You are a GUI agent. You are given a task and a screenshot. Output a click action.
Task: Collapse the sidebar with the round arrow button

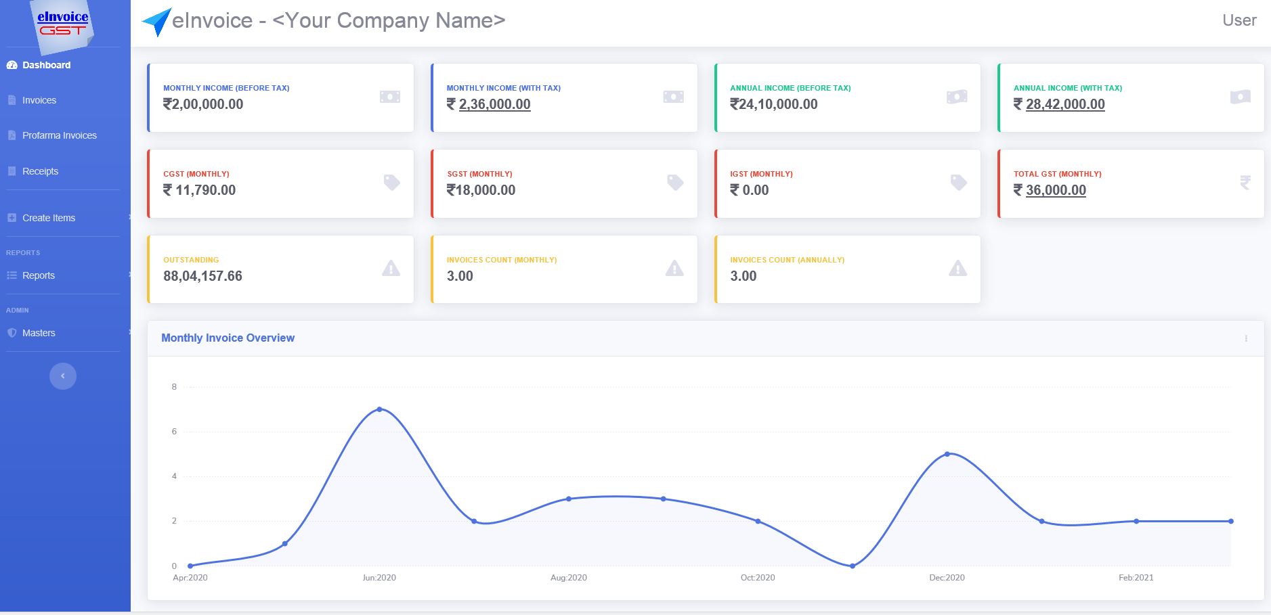click(x=63, y=376)
